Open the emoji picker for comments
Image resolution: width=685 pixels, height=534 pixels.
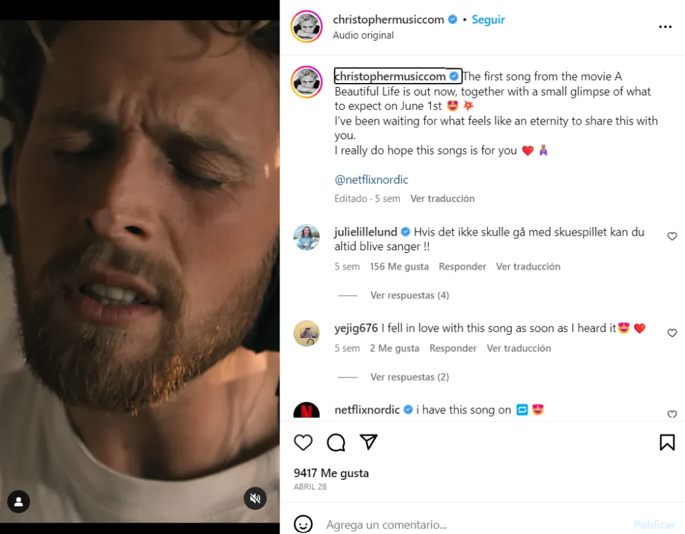click(304, 524)
